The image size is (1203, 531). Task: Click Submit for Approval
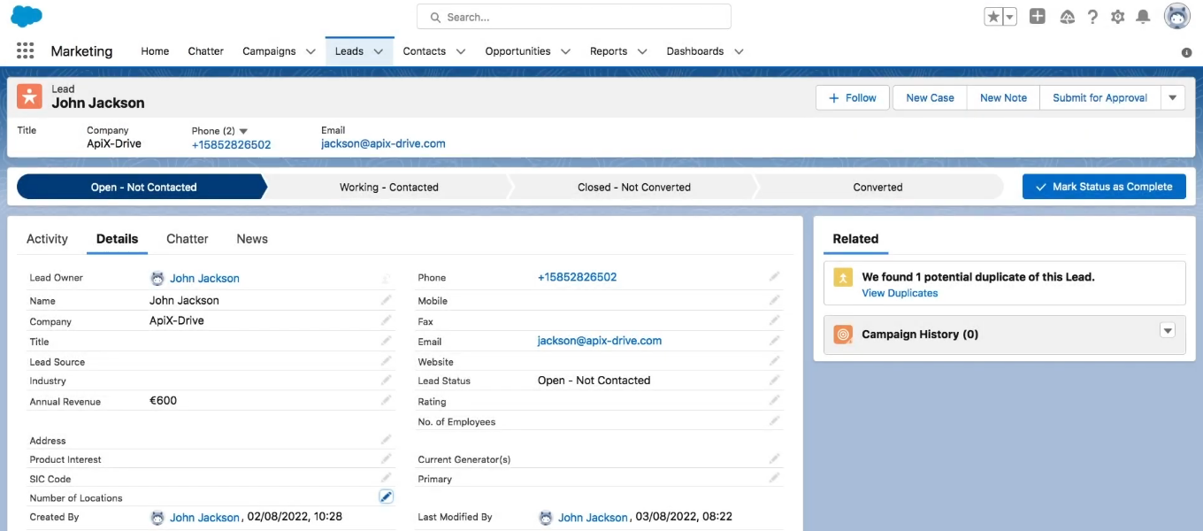click(x=1100, y=97)
